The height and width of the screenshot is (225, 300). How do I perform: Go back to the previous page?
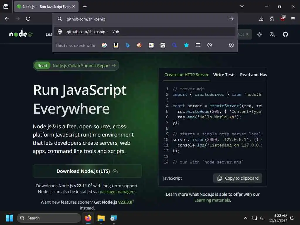coord(7,19)
